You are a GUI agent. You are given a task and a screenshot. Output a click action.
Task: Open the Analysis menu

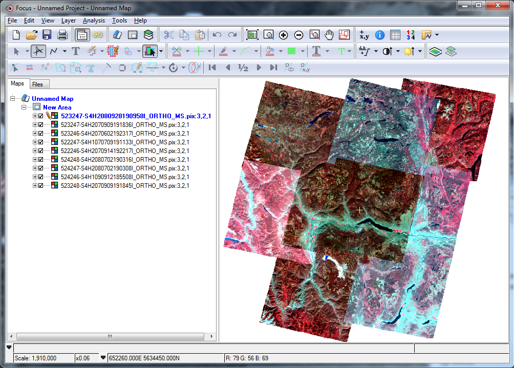point(94,20)
